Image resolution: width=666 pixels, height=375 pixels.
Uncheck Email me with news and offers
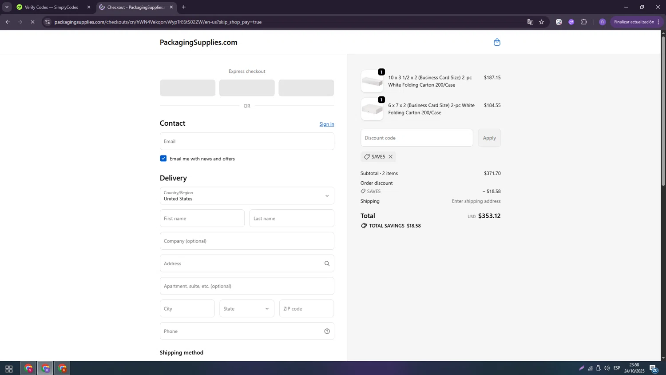(x=163, y=159)
